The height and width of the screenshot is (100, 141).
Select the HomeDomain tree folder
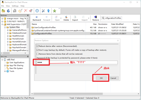click(18, 39)
